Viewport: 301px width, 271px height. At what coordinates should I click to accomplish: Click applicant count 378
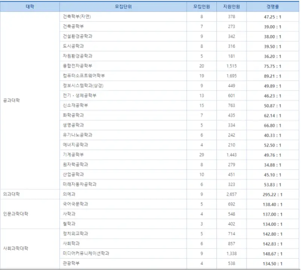[x=231, y=17]
